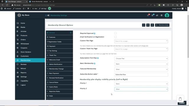The image size is (189, 106).
Task: Open the Registration Fields tab
Action: coord(59,42)
